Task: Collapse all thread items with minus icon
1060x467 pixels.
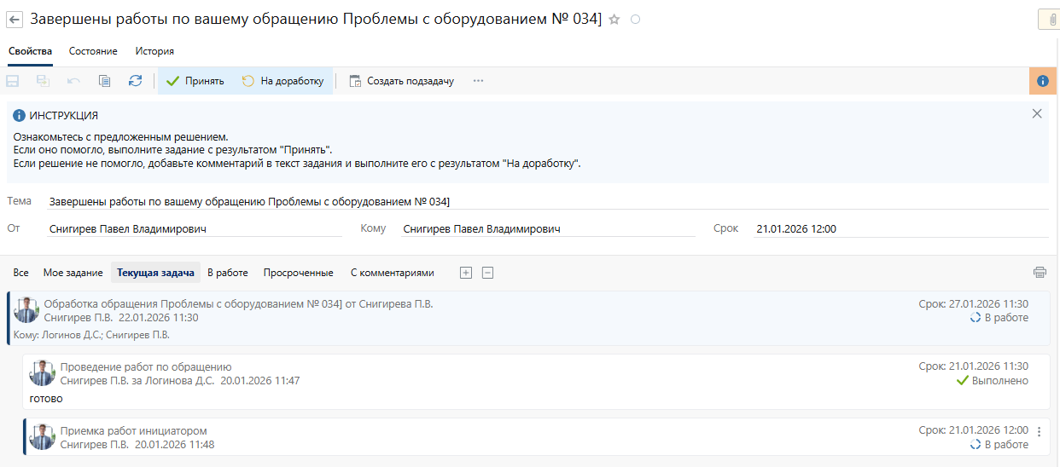Action: (487, 273)
